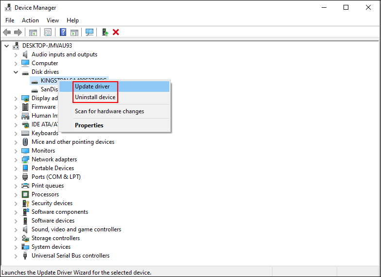Expand the Universal Serial Bus controllers chevron
Image resolution: width=381 pixels, height=277 pixels.
[x=16, y=256]
